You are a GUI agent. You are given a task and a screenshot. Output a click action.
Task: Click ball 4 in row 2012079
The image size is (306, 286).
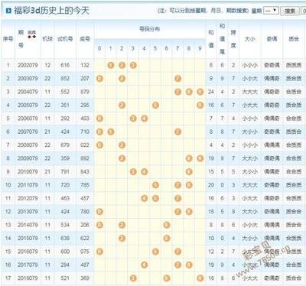145,198
